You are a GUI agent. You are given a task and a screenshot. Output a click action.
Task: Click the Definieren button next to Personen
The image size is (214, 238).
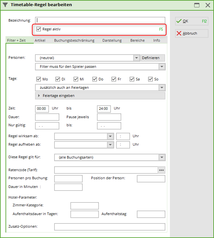(x=153, y=58)
